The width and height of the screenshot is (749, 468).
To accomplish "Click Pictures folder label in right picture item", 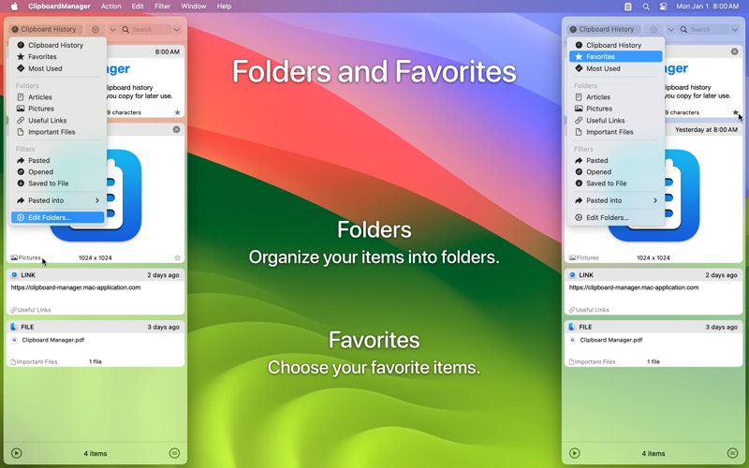I will [583, 258].
